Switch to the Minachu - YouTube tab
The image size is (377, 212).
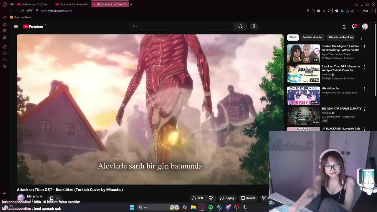coord(34,4)
